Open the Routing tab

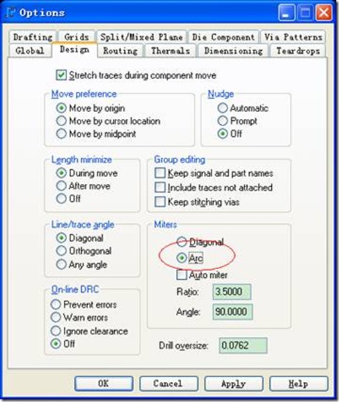(121, 50)
